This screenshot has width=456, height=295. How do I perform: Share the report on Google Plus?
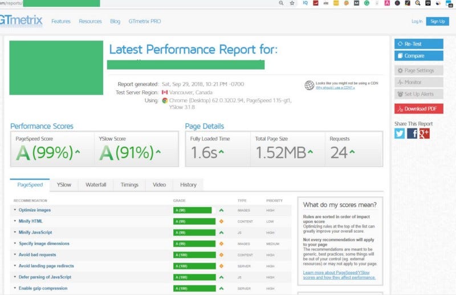pos(424,134)
